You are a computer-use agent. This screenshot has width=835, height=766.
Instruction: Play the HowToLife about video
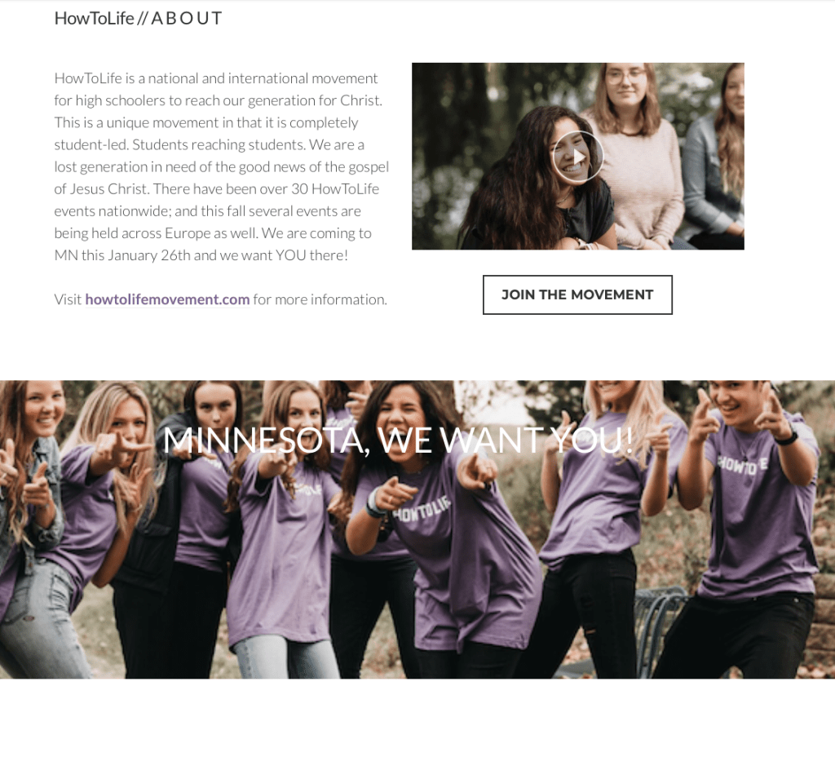[578, 157]
